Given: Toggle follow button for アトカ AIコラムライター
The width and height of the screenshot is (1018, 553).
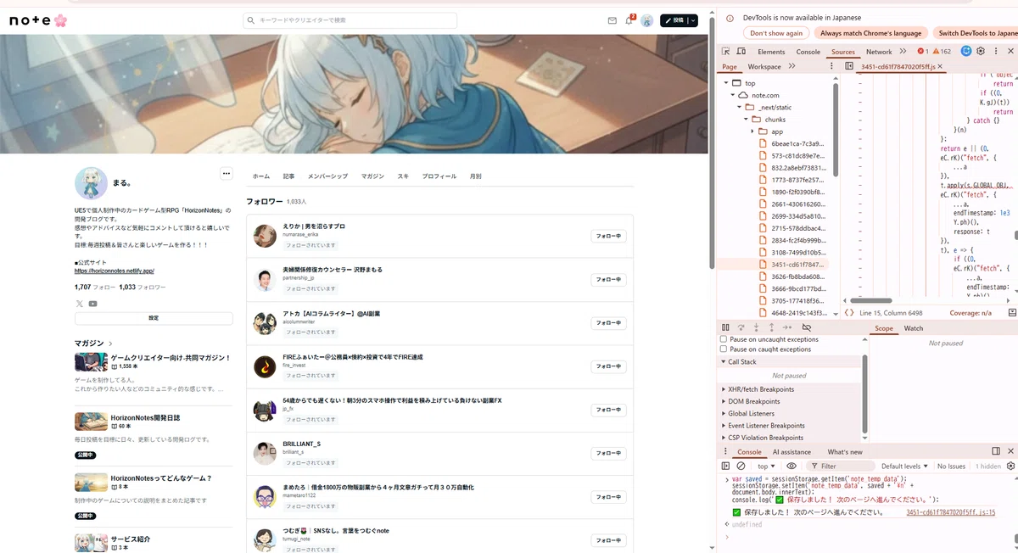Looking at the screenshot, I should tap(608, 323).
